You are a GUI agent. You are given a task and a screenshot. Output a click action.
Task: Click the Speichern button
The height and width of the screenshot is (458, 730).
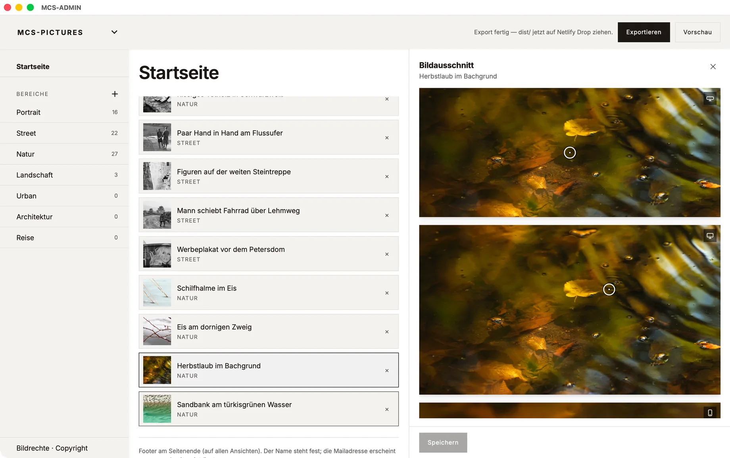pos(443,443)
